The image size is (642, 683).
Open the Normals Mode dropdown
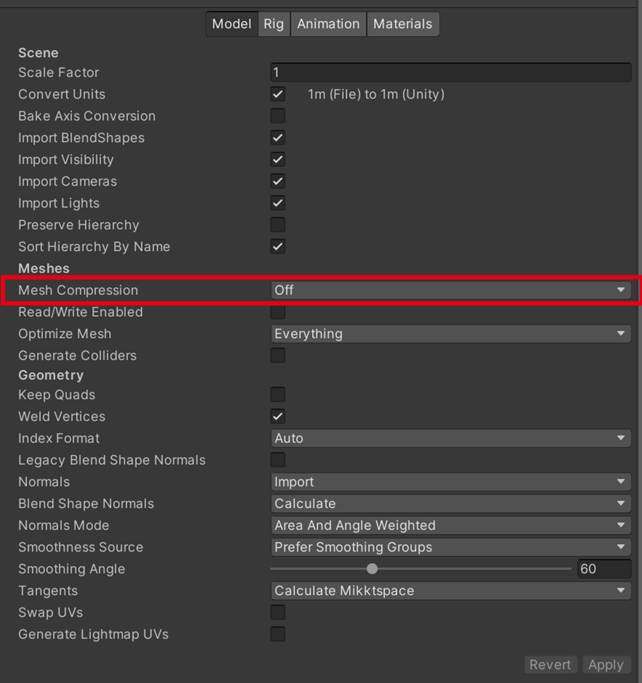coord(451,526)
